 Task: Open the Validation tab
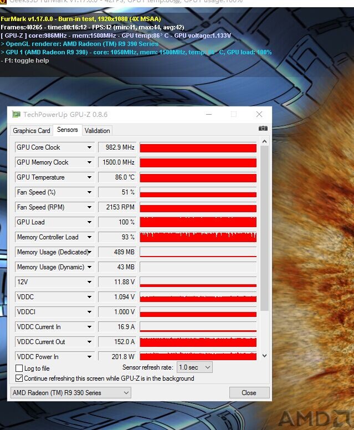pos(97,131)
